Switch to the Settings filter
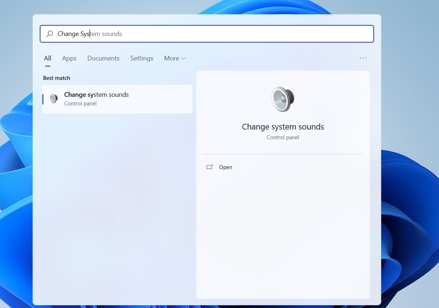The width and height of the screenshot is (439, 308). 141,58
